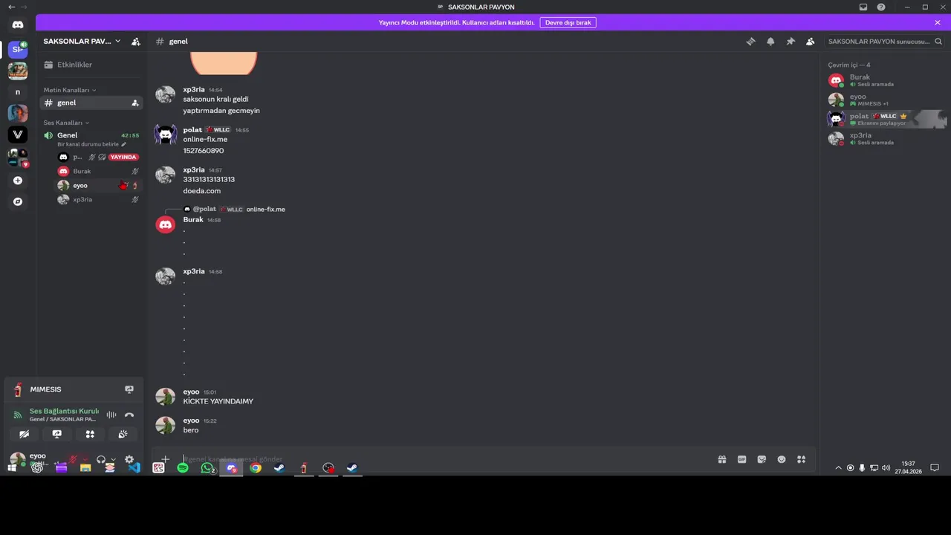Open the 'n' server in sidebar
Screen dimensions: 951x535
18,92
